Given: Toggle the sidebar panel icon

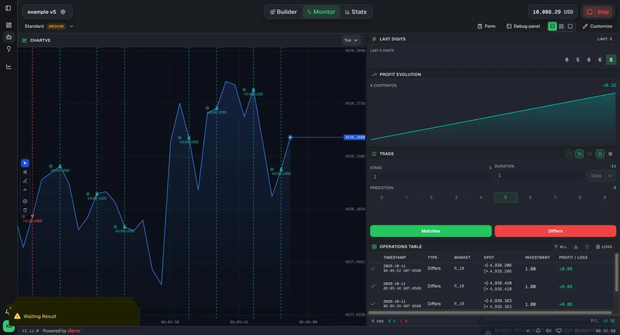Looking at the screenshot, I should [8, 8].
